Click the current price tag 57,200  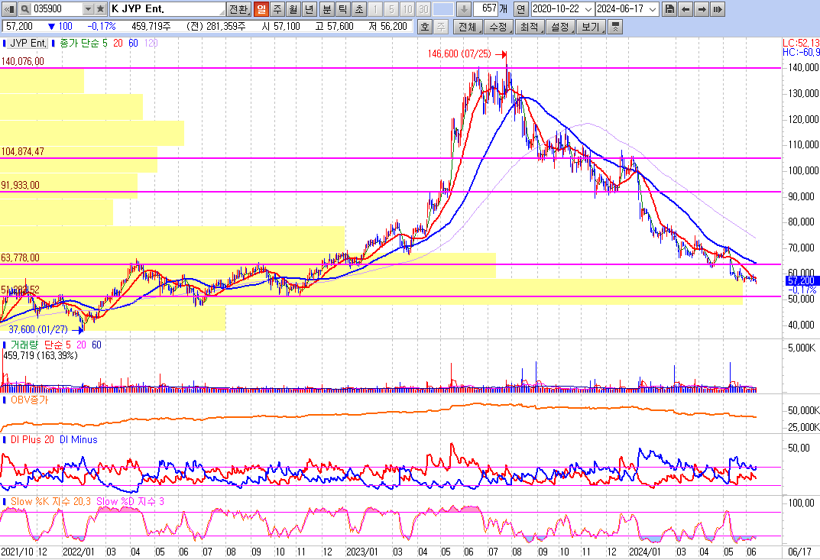click(802, 281)
